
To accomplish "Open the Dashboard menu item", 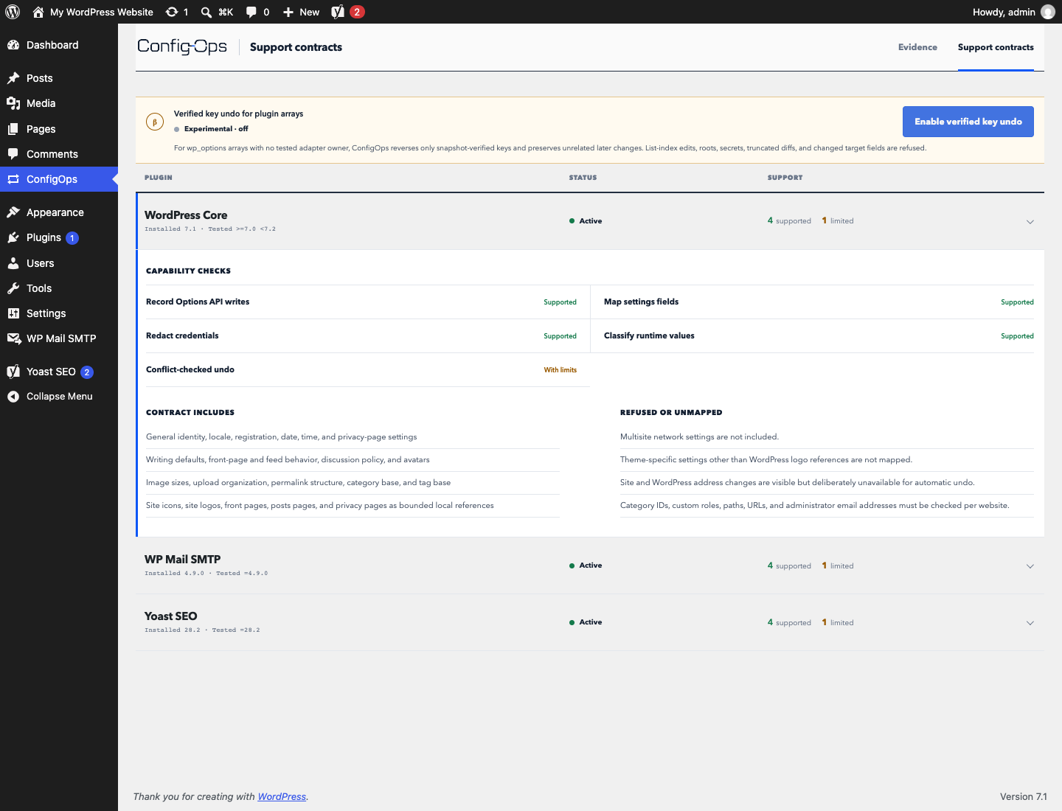I will 59,45.
